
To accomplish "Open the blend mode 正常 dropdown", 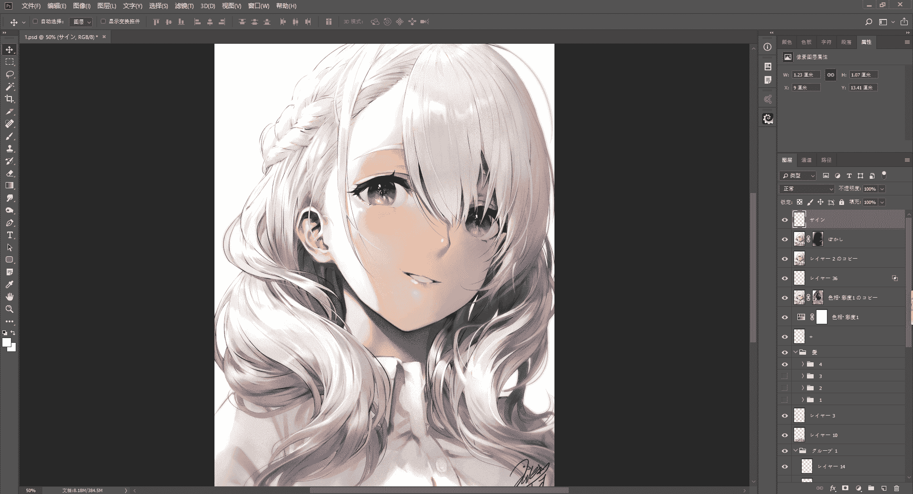I will pyautogui.click(x=807, y=189).
